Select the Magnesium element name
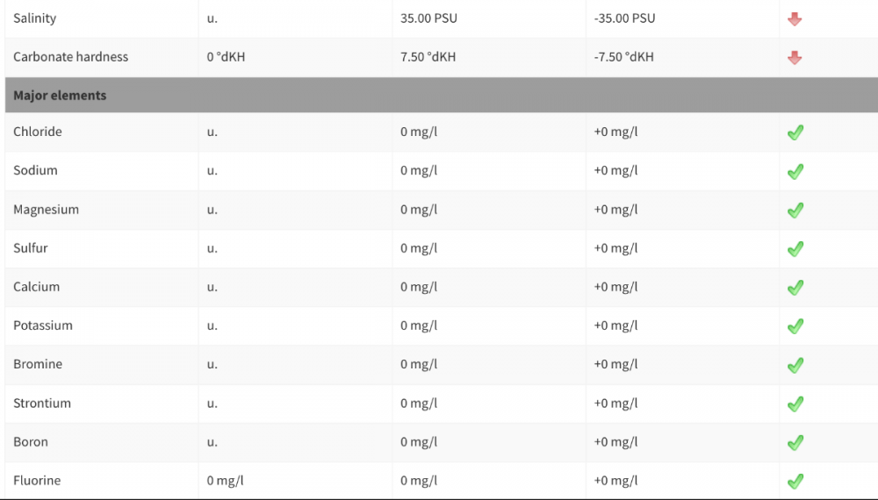The width and height of the screenshot is (878, 500). pos(46,210)
